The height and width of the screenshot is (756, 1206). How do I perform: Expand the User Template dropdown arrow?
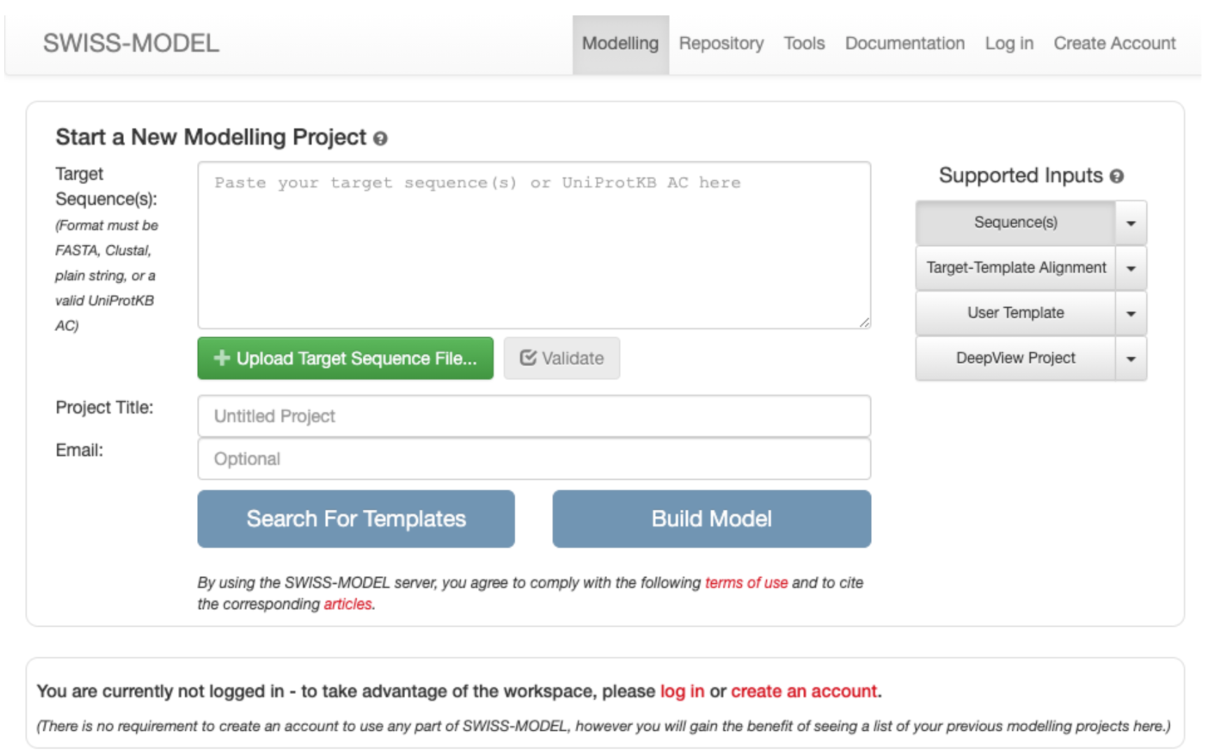(1130, 313)
